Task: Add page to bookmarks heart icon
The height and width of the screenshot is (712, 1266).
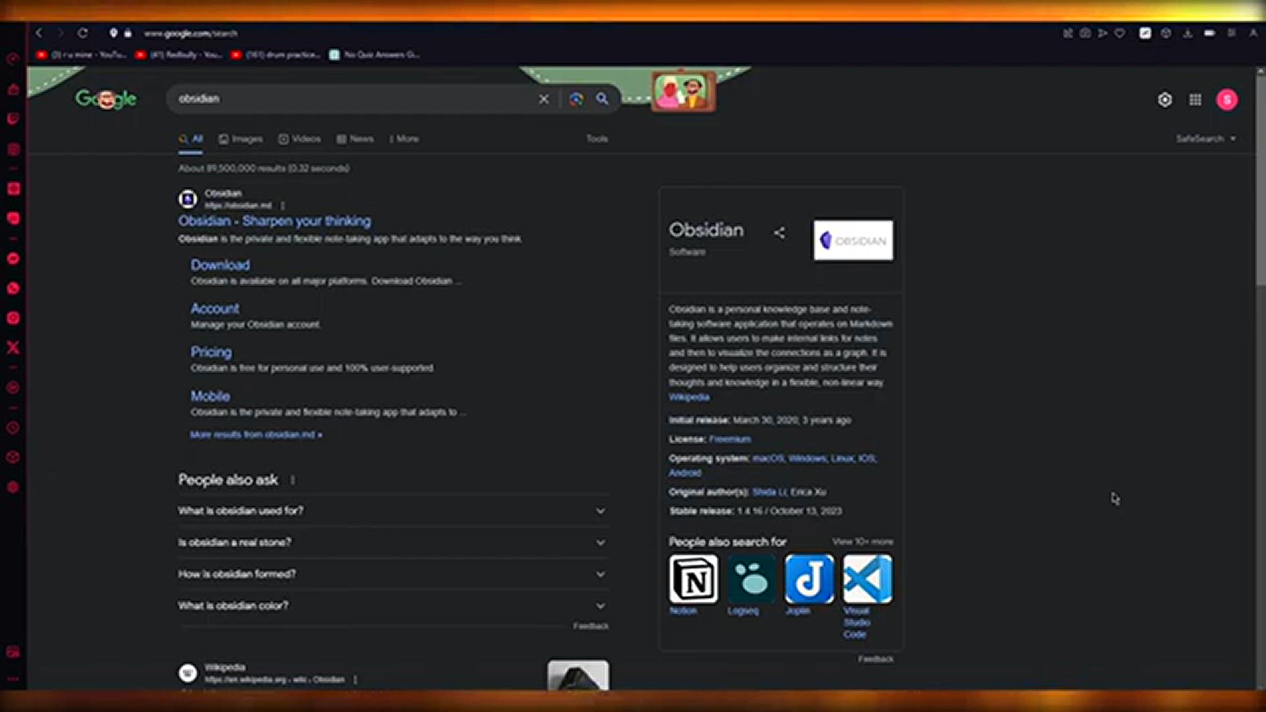Action: click(x=1120, y=33)
